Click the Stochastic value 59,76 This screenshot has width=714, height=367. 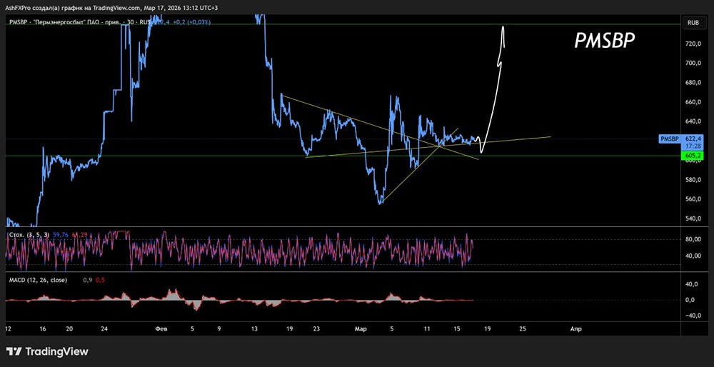(x=61, y=235)
